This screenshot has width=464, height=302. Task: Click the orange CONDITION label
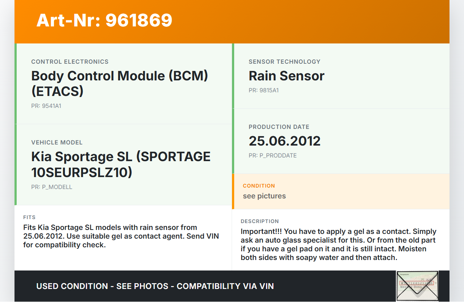[x=259, y=186]
